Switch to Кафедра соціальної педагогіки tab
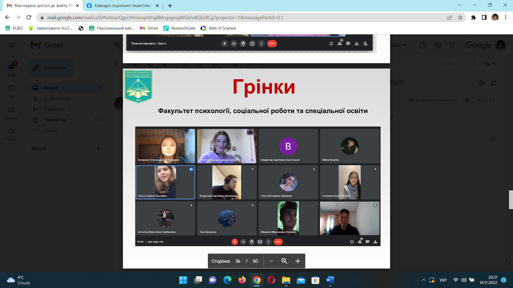The height and width of the screenshot is (288, 513). pyautogui.click(x=122, y=6)
